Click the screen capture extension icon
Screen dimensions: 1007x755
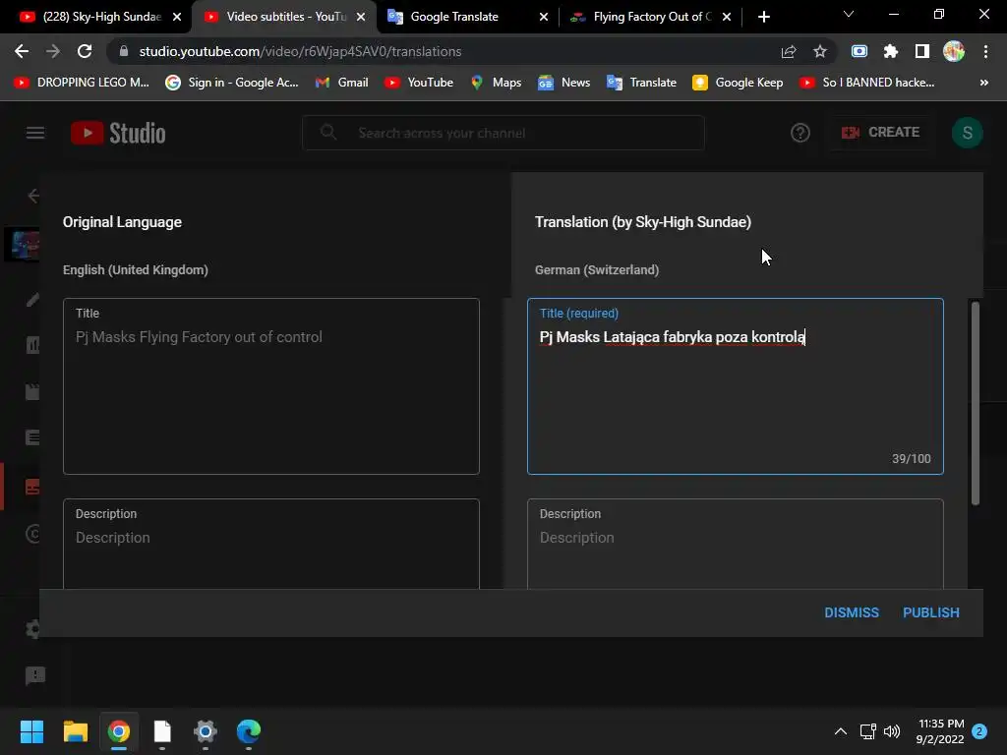tap(859, 51)
